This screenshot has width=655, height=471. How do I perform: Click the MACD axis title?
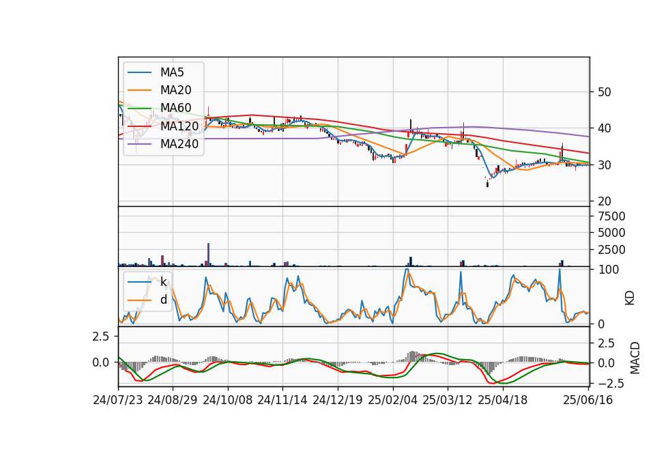[635, 358]
